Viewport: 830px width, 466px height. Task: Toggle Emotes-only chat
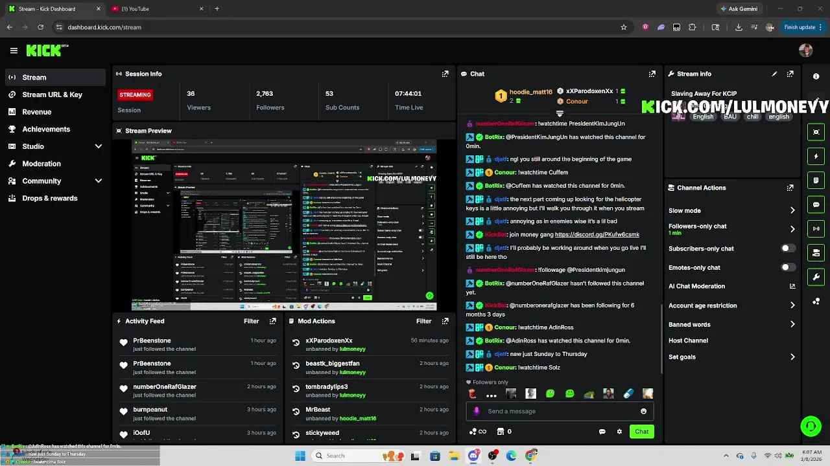(788, 267)
